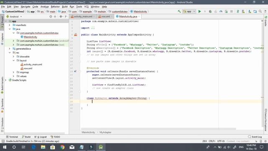268x151 pixels.
Task: Click the Profile app gauge icon
Action: pos(221,11)
